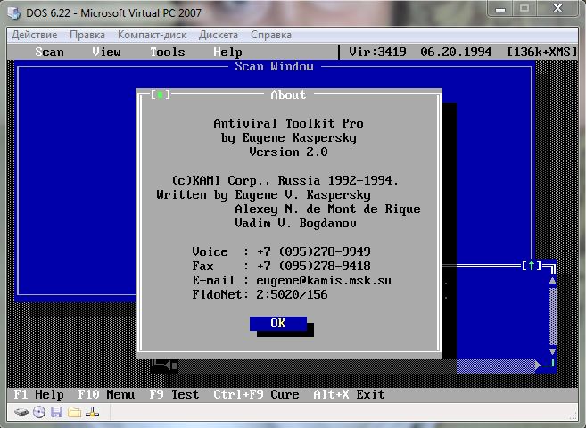Click the vertical scrollbar track
This screenshot has height=428, width=586.
552,317
